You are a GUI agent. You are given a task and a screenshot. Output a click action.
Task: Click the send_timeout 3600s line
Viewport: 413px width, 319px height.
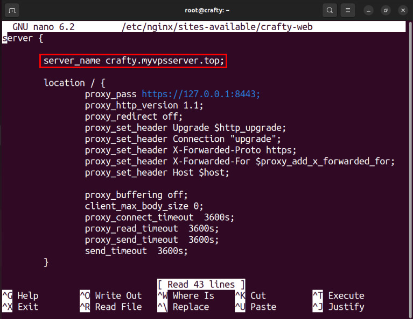pyautogui.click(x=136, y=251)
